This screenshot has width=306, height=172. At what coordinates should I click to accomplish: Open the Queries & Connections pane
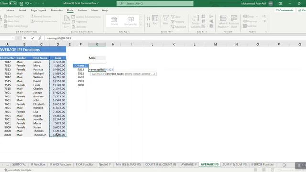tap(86, 17)
